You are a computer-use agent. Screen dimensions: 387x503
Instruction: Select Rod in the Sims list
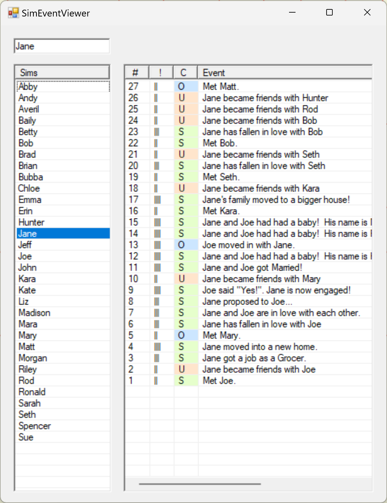pyautogui.click(x=63, y=380)
